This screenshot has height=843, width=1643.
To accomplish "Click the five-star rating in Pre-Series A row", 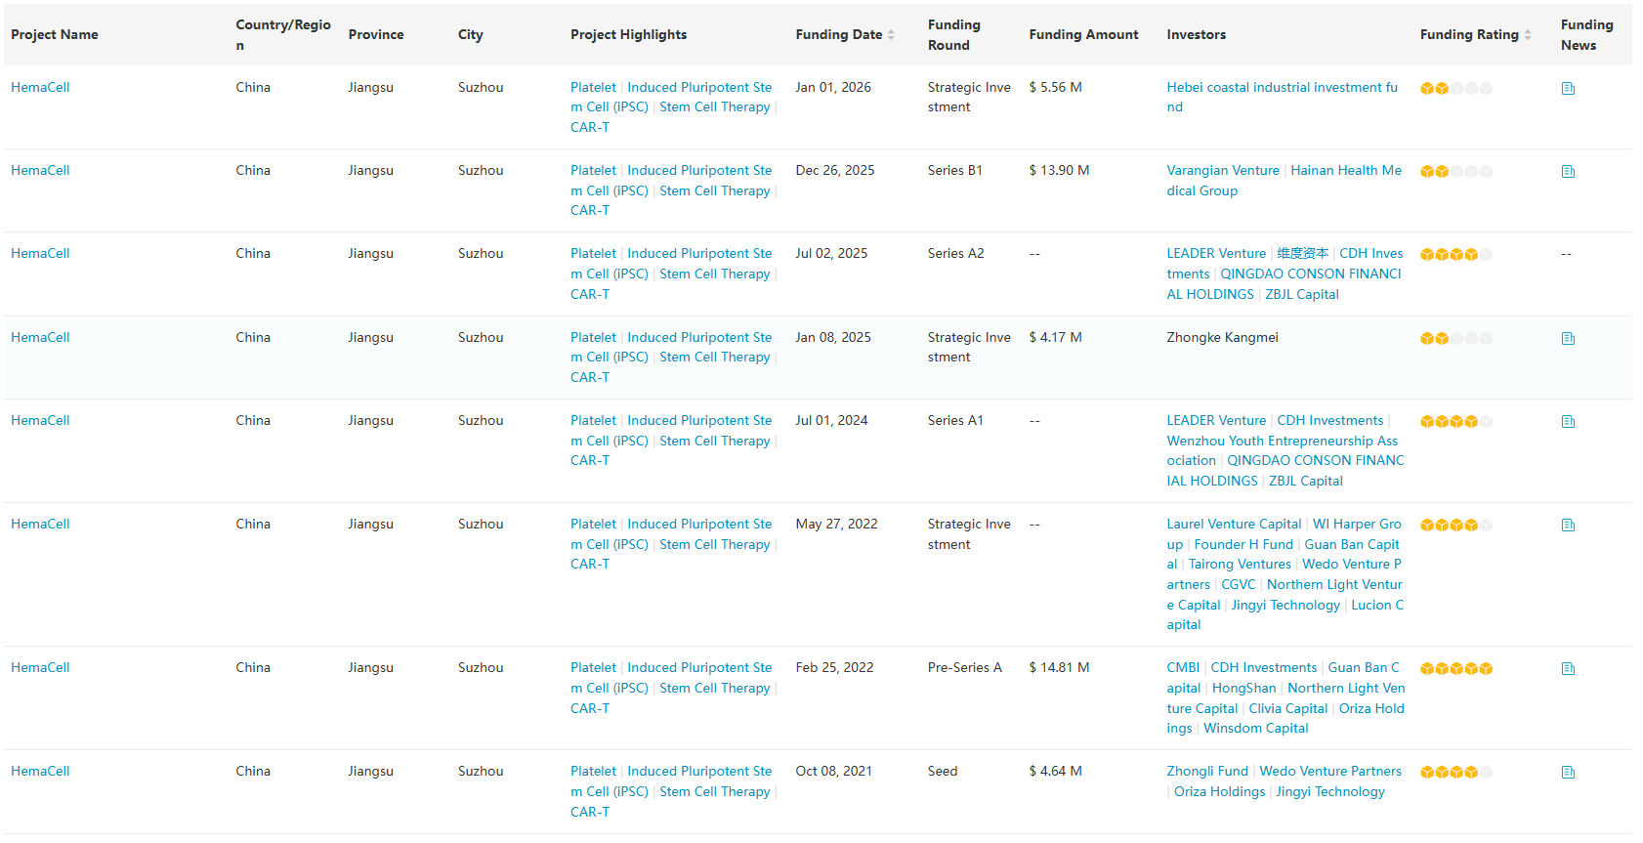I will coord(1455,669).
